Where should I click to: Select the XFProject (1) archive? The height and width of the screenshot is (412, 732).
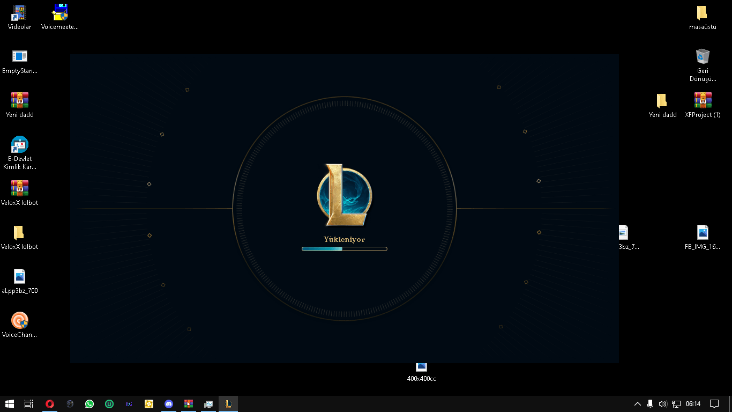[703, 105]
